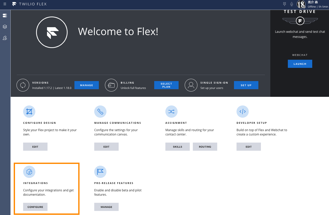Open the hamburger navigation menu
Viewport: 329px width, 215px height.
pyautogui.click(x=5, y=4)
